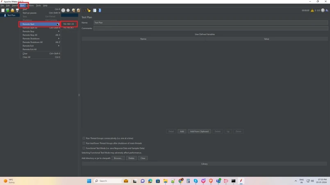
Task: Open Microsoft Teams from the taskbar
Action: tap(218, 181)
